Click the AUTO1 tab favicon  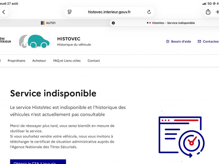pos(43,23)
